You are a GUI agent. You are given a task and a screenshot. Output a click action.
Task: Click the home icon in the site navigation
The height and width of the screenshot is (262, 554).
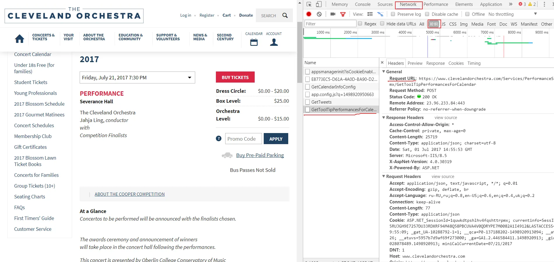[20, 39]
